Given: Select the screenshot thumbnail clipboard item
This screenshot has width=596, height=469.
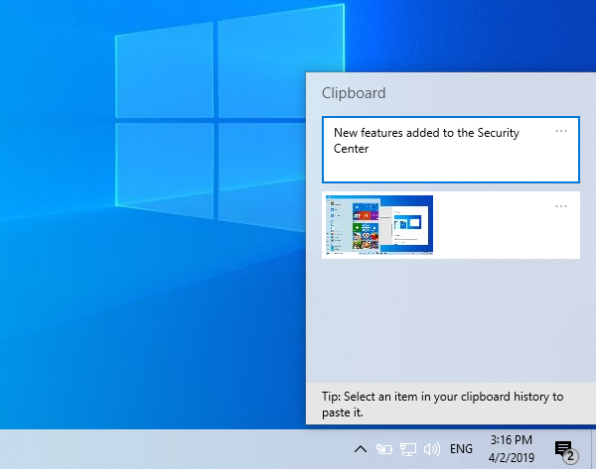Looking at the screenshot, I should click(x=451, y=225).
